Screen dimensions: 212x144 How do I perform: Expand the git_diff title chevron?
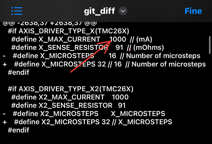pyautogui.click(x=123, y=11)
